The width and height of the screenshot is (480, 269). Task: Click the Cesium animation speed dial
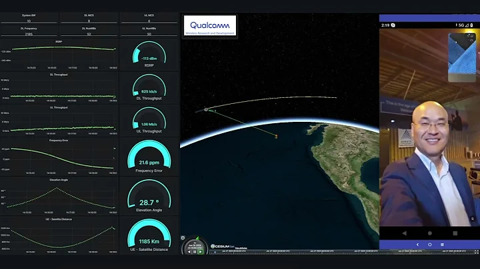[x=195, y=244]
